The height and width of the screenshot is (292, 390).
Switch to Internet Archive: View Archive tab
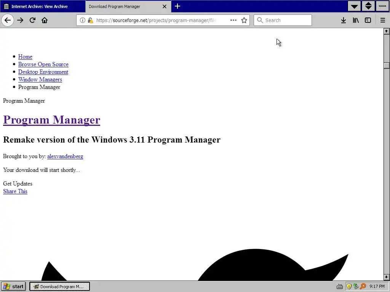[43, 6]
